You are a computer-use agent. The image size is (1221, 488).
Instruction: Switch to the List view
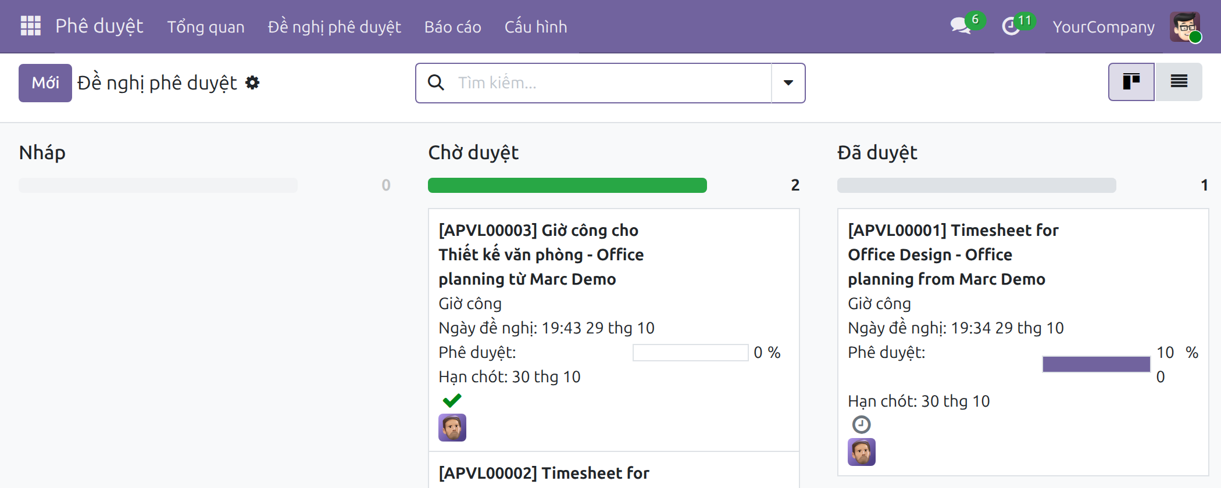point(1179,82)
